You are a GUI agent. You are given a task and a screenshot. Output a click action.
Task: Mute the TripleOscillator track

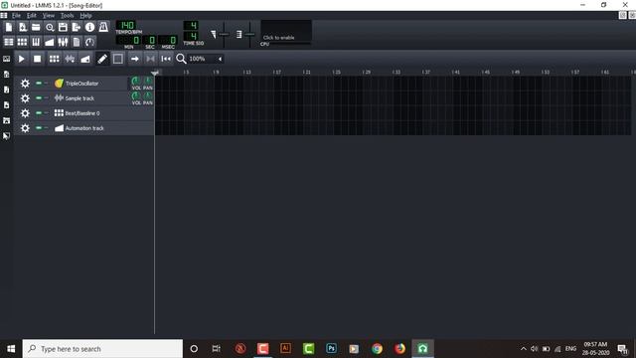tap(39, 84)
